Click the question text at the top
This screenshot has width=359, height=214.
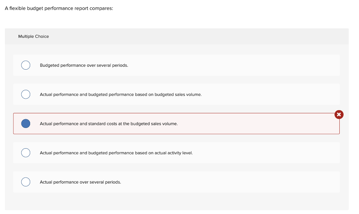(58, 8)
